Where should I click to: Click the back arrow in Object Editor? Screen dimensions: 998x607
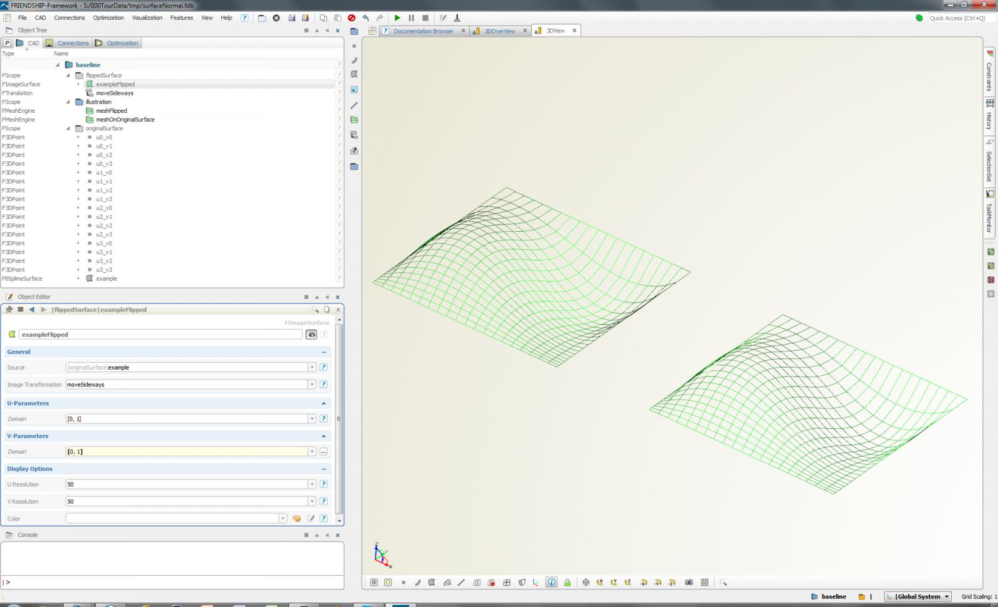click(x=32, y=310)
